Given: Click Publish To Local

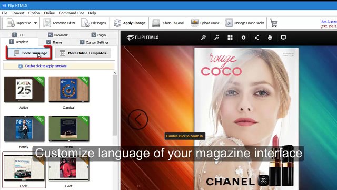Looking at the screenshot, I should point(168,23).
